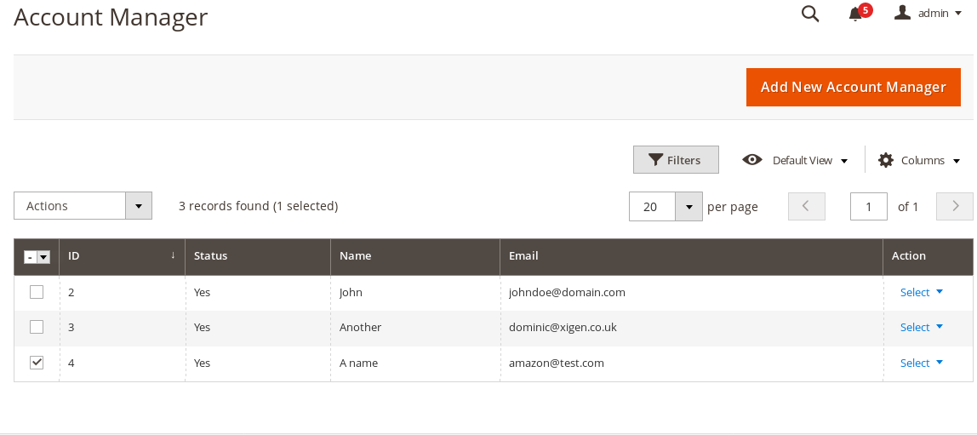
Task: Sort by the Email column header
Action: [523, 255]
